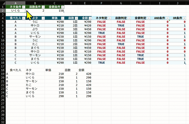The height and width of the screenshot is (124, 189).
Task: Click OR条件 value 1 in row 16
Action: [x=178, y=63]
